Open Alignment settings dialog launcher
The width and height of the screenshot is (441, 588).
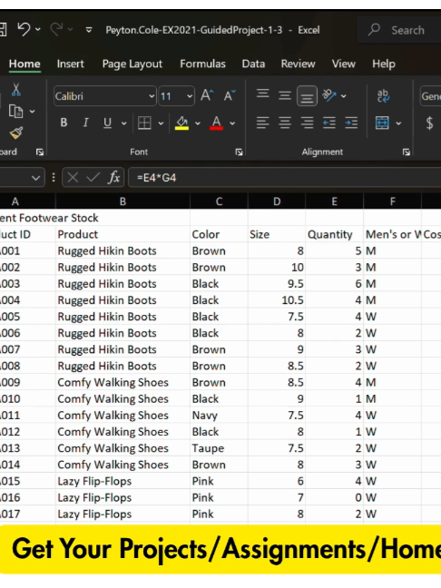[x=407, y=152]
